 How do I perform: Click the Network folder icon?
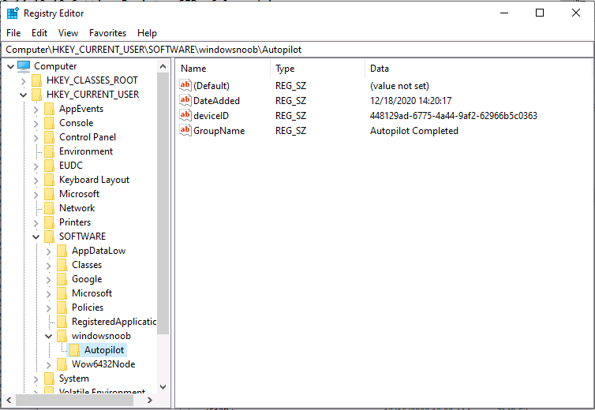tap(50, 208)
